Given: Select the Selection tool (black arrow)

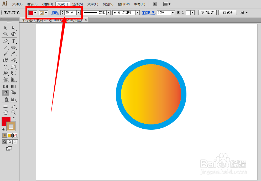Looking at the screenshot, I should 6,28.
